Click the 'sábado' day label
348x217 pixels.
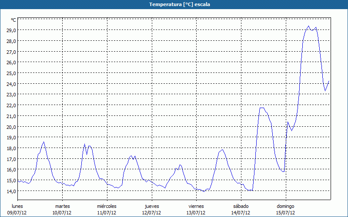241,207
